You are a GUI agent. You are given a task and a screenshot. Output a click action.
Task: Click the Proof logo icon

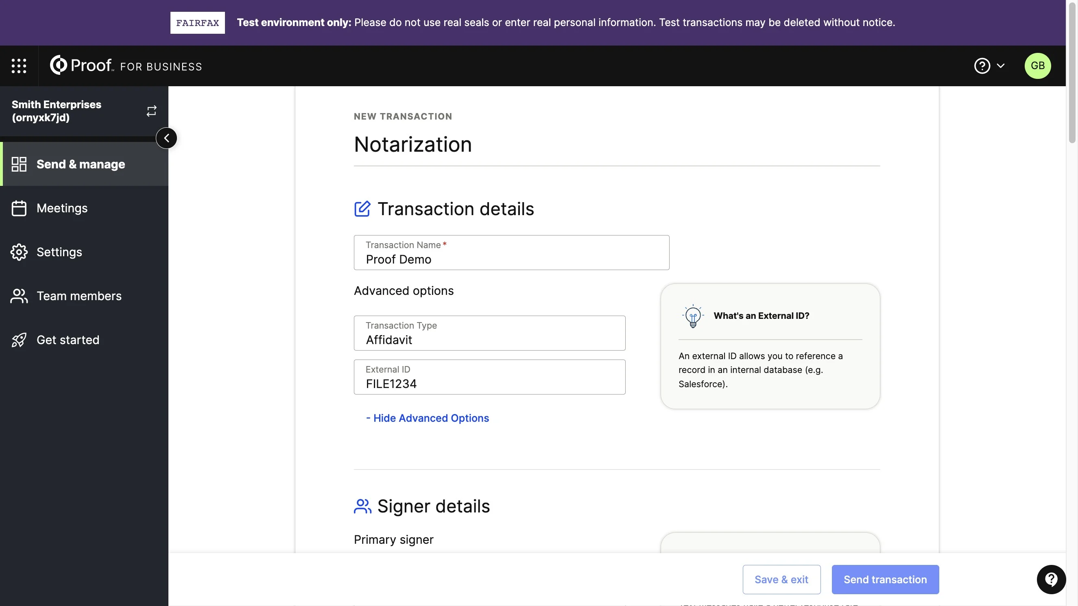58,65
